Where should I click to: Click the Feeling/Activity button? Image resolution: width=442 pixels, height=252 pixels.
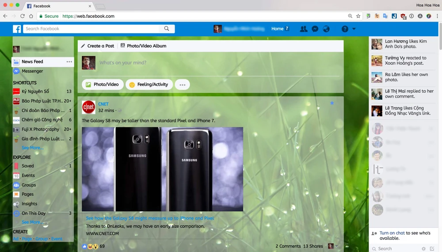tap(149, 84)
